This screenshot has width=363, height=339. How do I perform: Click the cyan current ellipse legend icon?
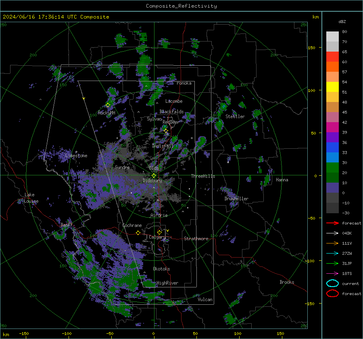point(332,283)
